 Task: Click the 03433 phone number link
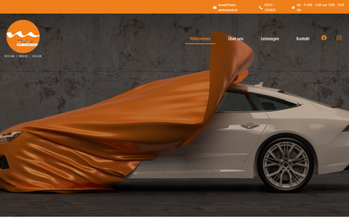(270, 8)
